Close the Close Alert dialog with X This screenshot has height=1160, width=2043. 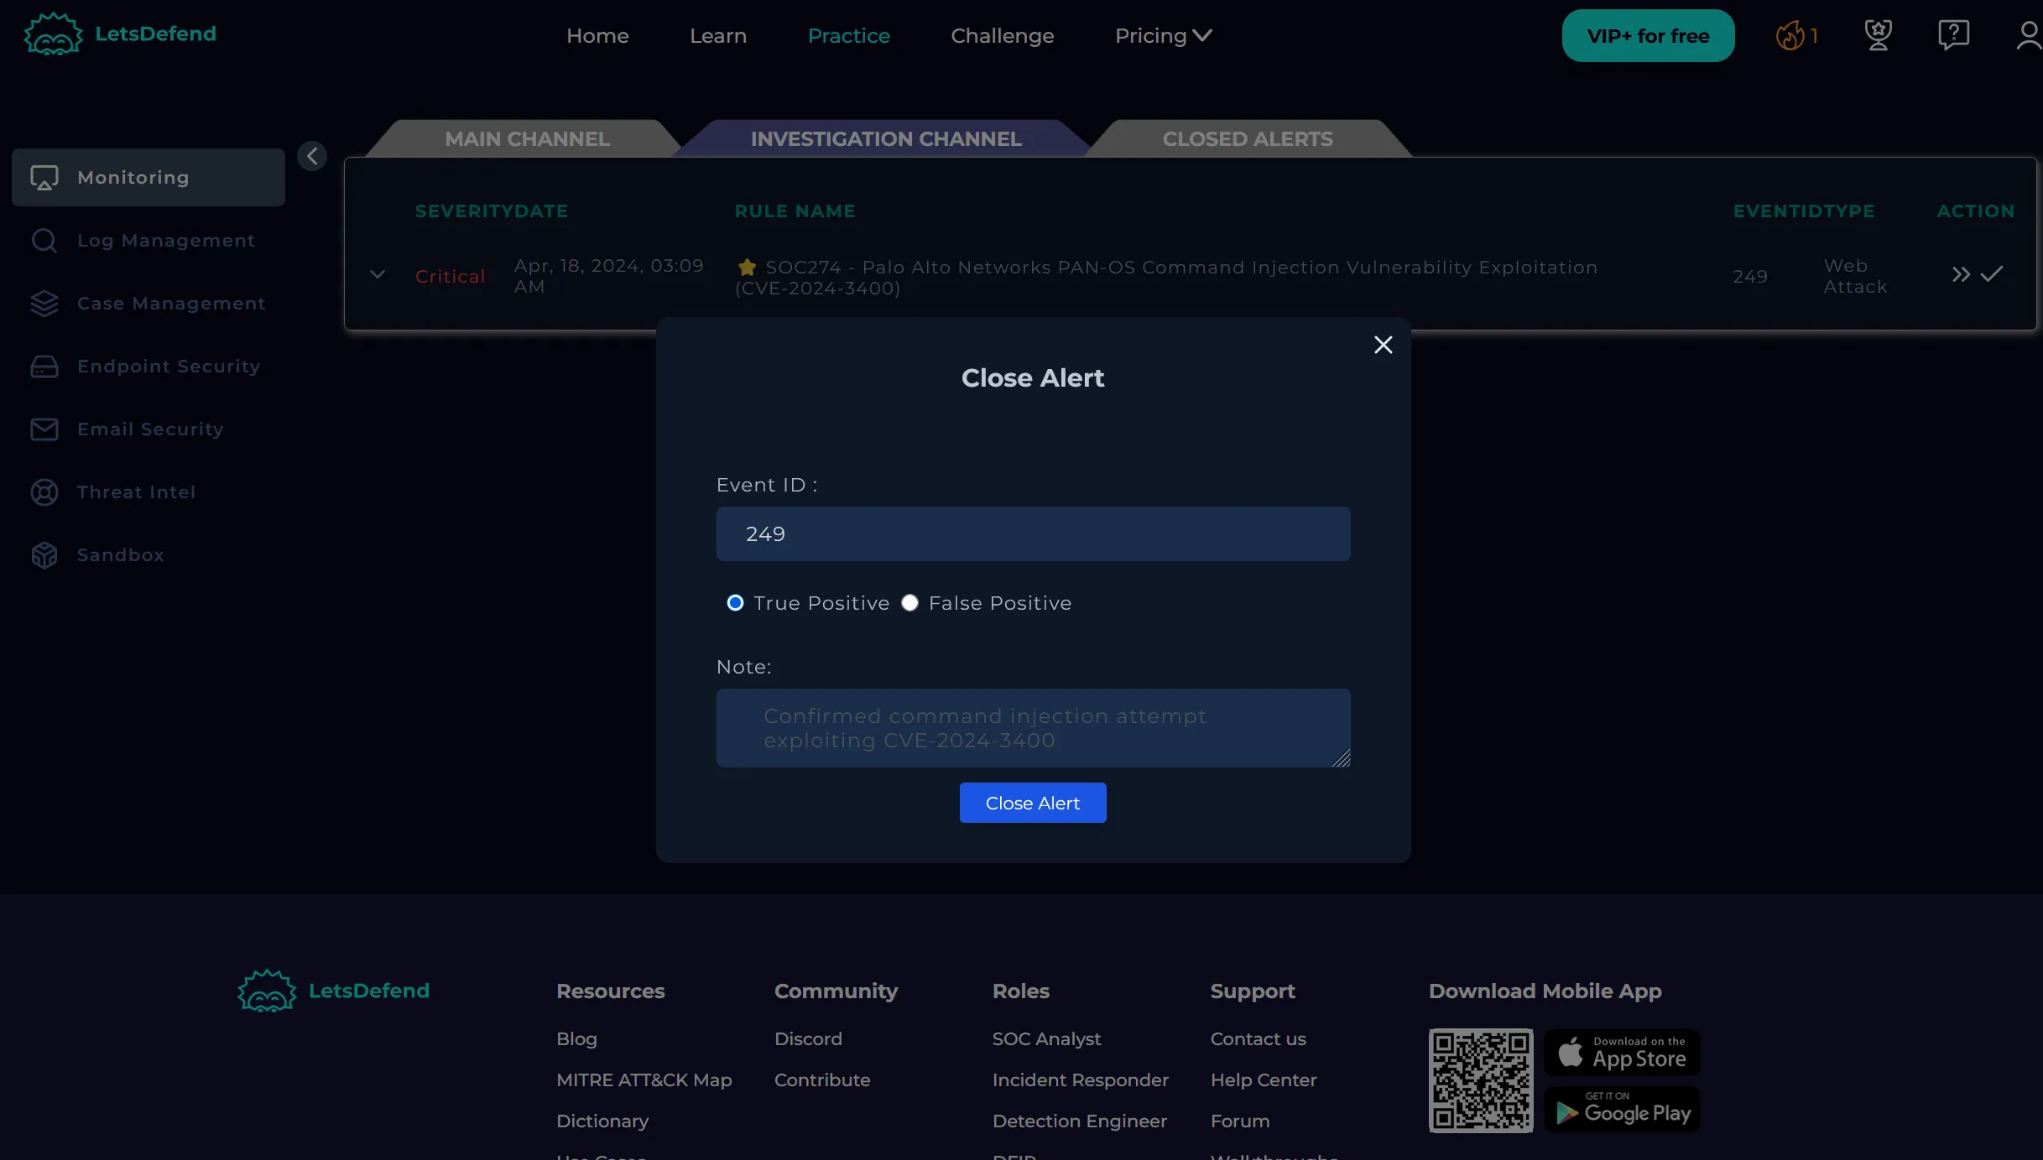click(x=1383, y=345)
